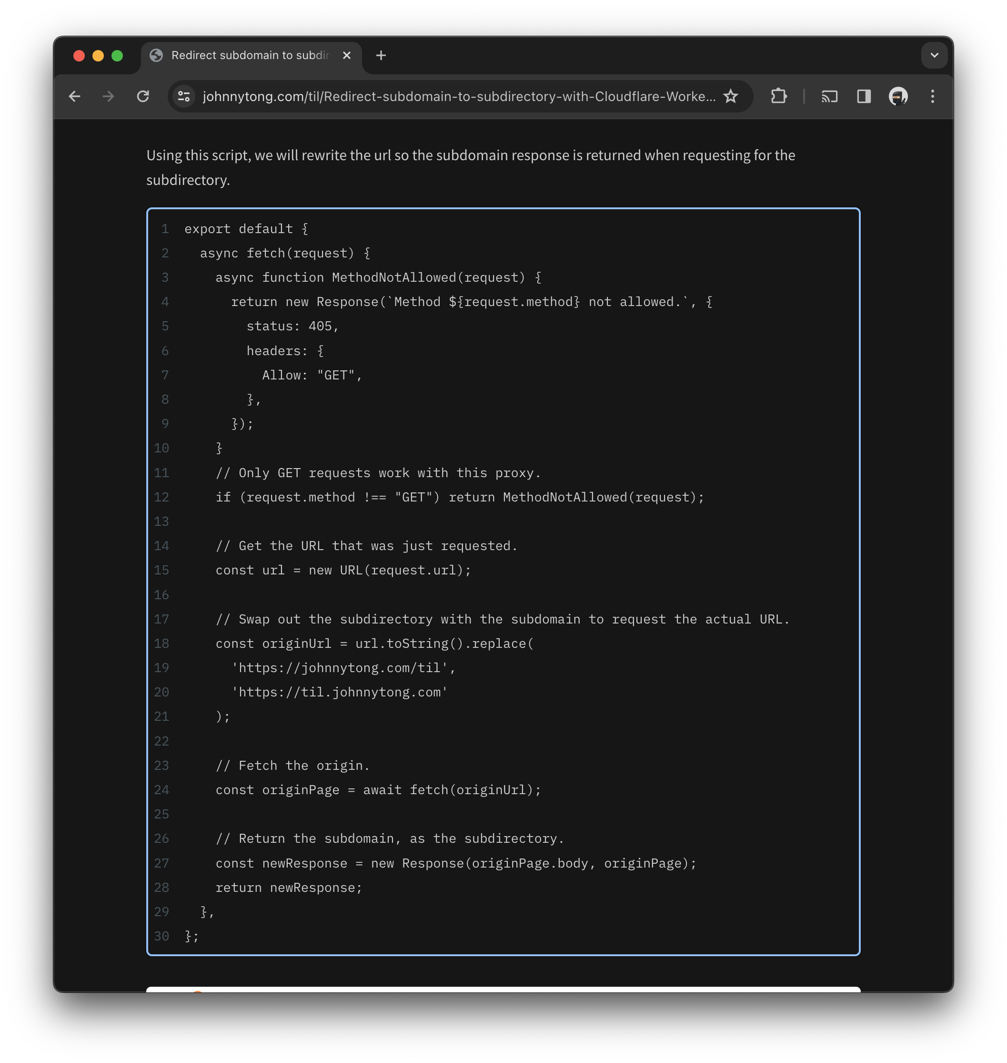This screenshot has height=1063, width=1007.
Task: Expand the tab search chevron
Action: coord(934,55)
